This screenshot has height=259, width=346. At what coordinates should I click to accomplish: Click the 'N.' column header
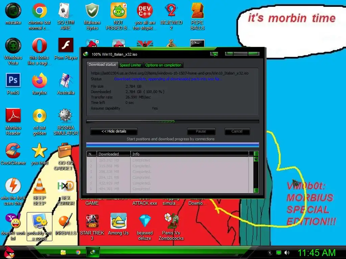(92, 154)
